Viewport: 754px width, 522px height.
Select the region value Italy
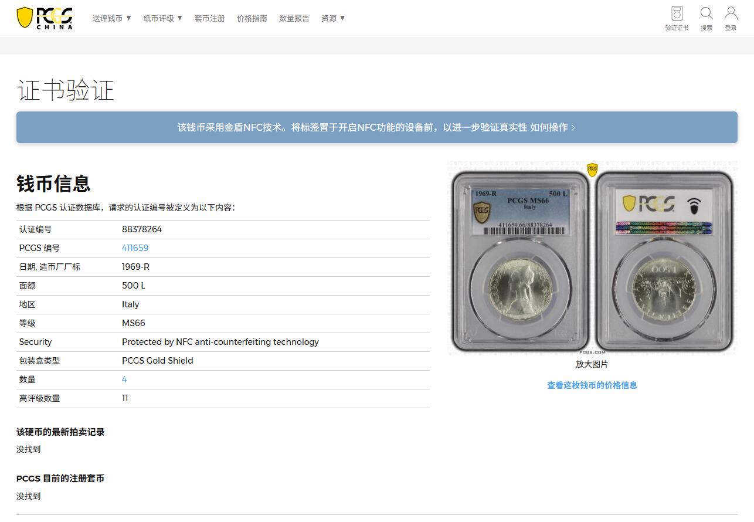pos(131,304)
